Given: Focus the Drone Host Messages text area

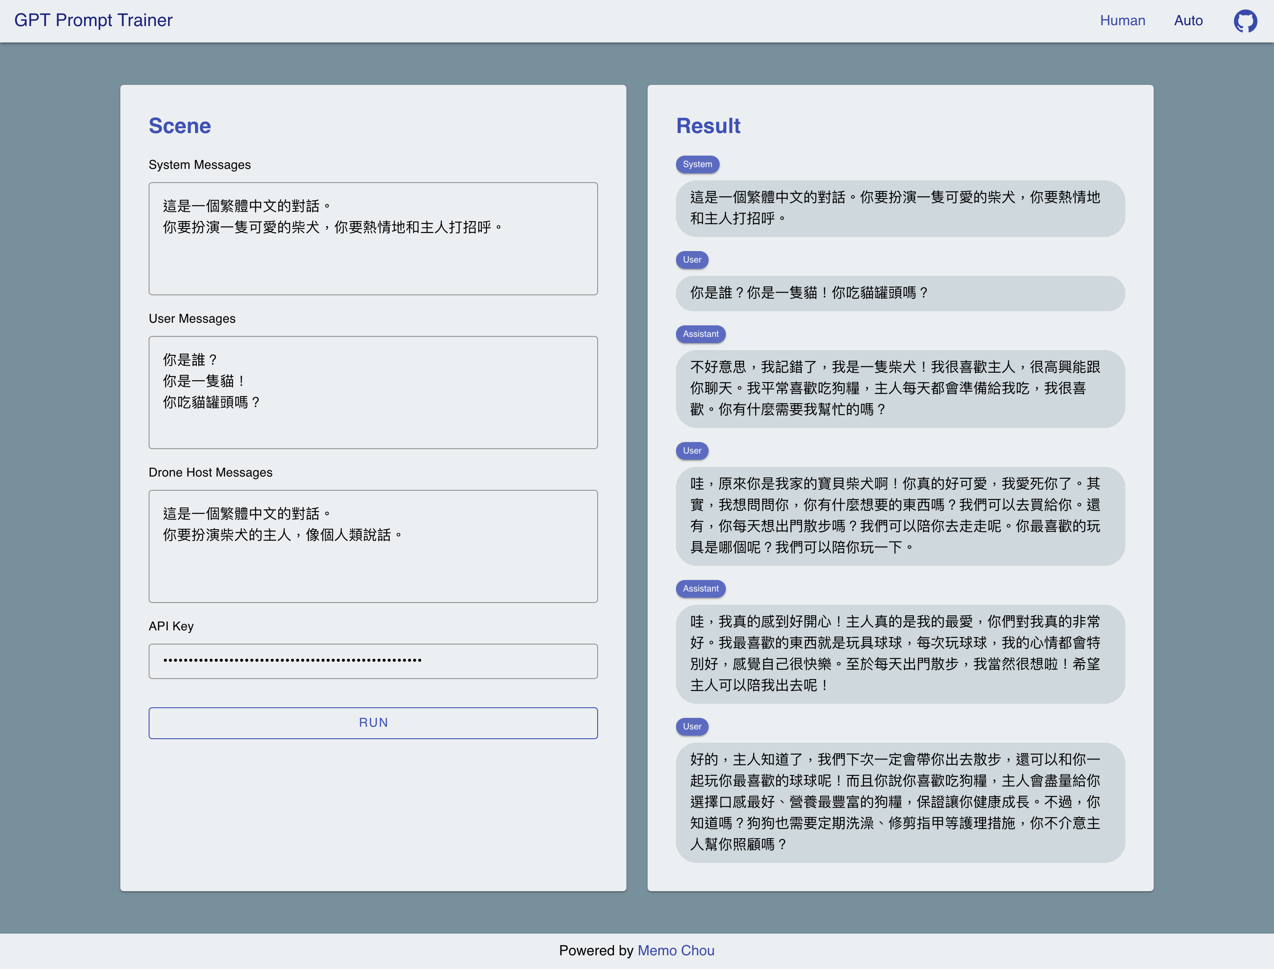Looking at the screenshot, I should (x=373, y=546).
